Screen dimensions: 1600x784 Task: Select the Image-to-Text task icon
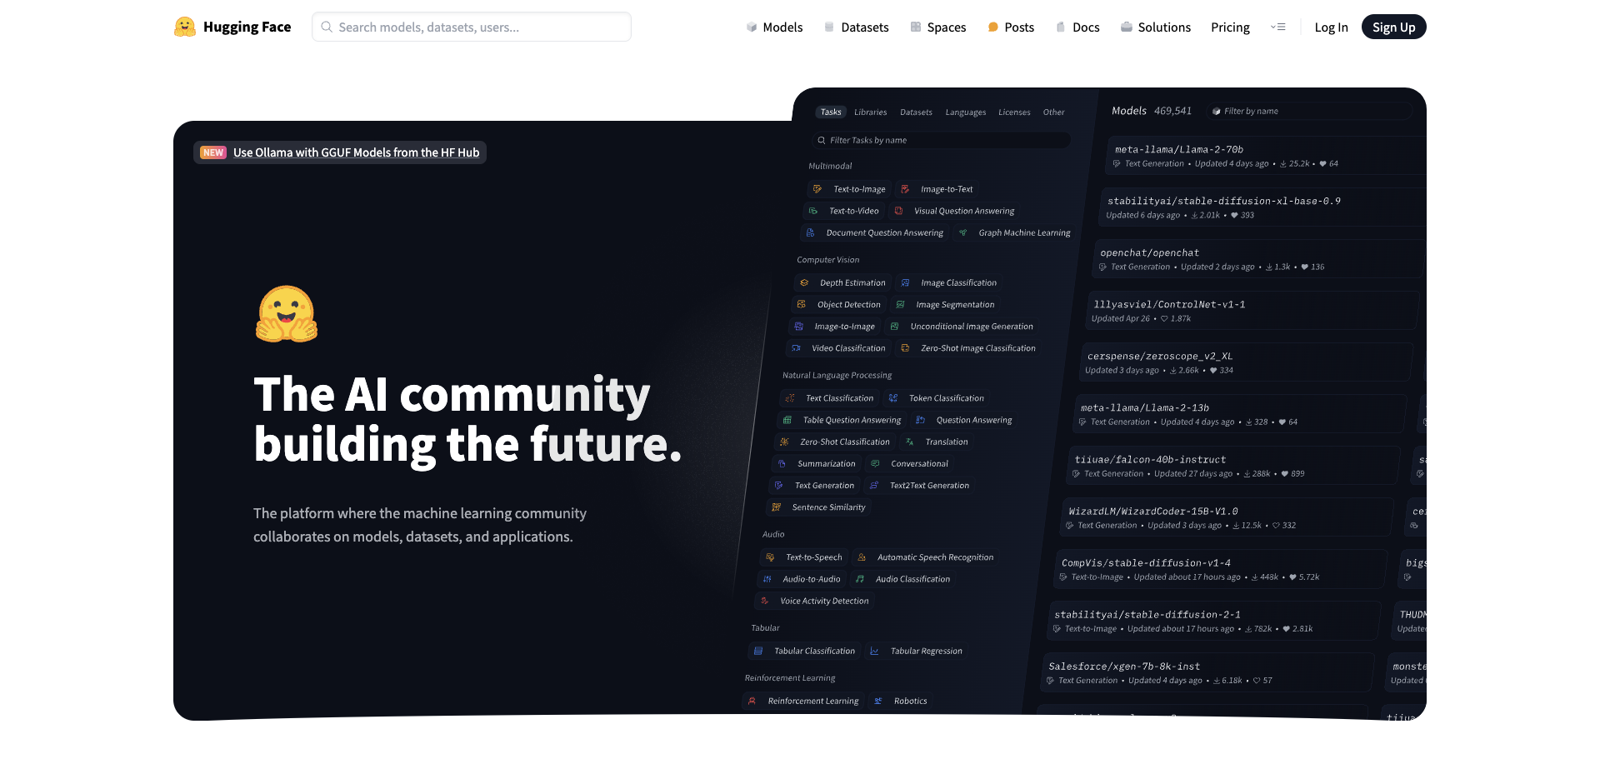pyautogui.click(x=905, y=189)
